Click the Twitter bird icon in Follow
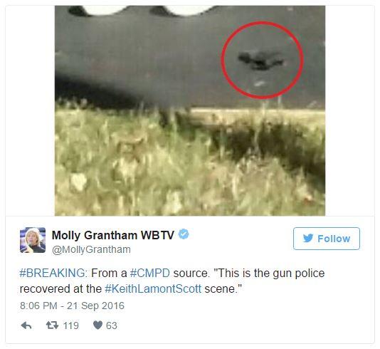The image size is (380, 349). tap(308, 239)
